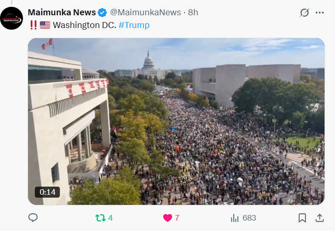
Task: Click the 0:14 video duration badge
Action: click(x=47, y=192)
